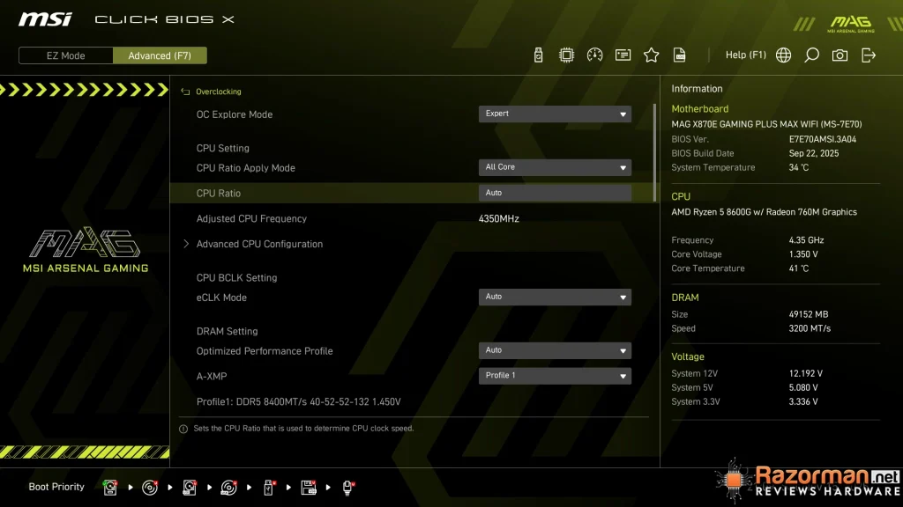The width and height of the screenshot is (903, 507).
Task: Click the MSI logo in top-left
Action: tap(45, 19)
